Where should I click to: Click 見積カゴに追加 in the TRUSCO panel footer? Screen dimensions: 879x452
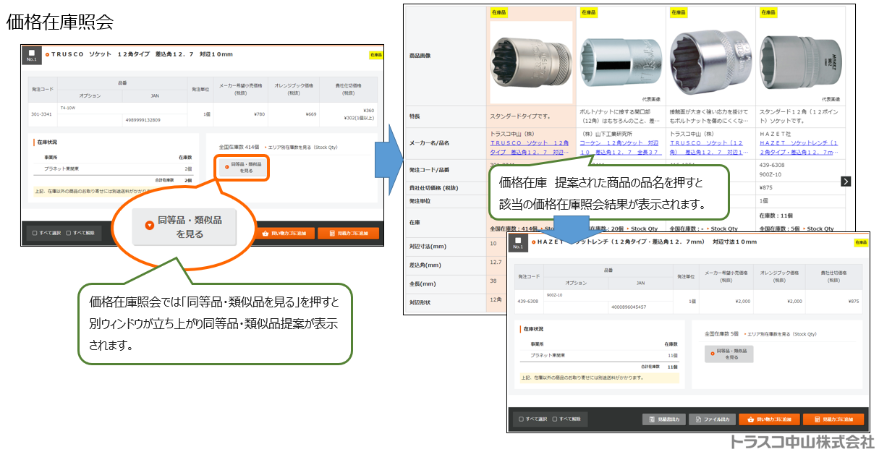[348, 234]
